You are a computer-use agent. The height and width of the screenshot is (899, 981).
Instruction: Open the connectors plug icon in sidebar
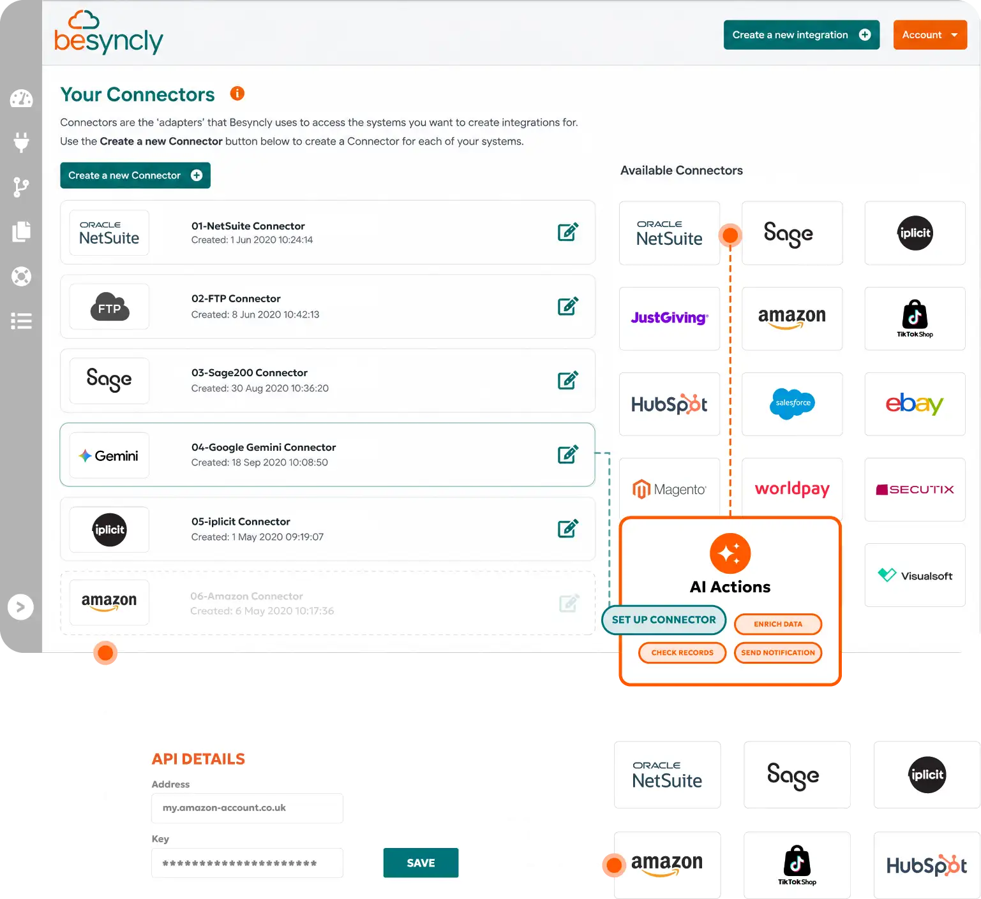(21, 142)
